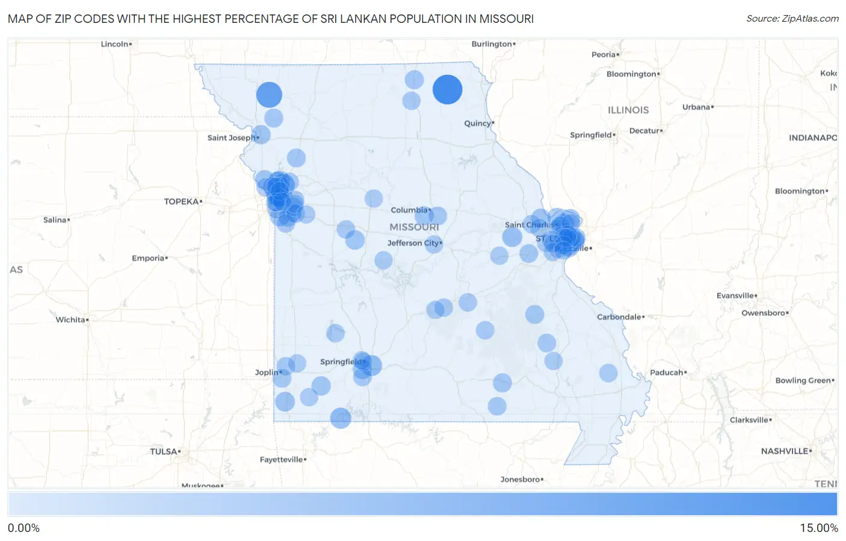
Task: Click the Decatur city label
Action: click(x=644, y=131)
